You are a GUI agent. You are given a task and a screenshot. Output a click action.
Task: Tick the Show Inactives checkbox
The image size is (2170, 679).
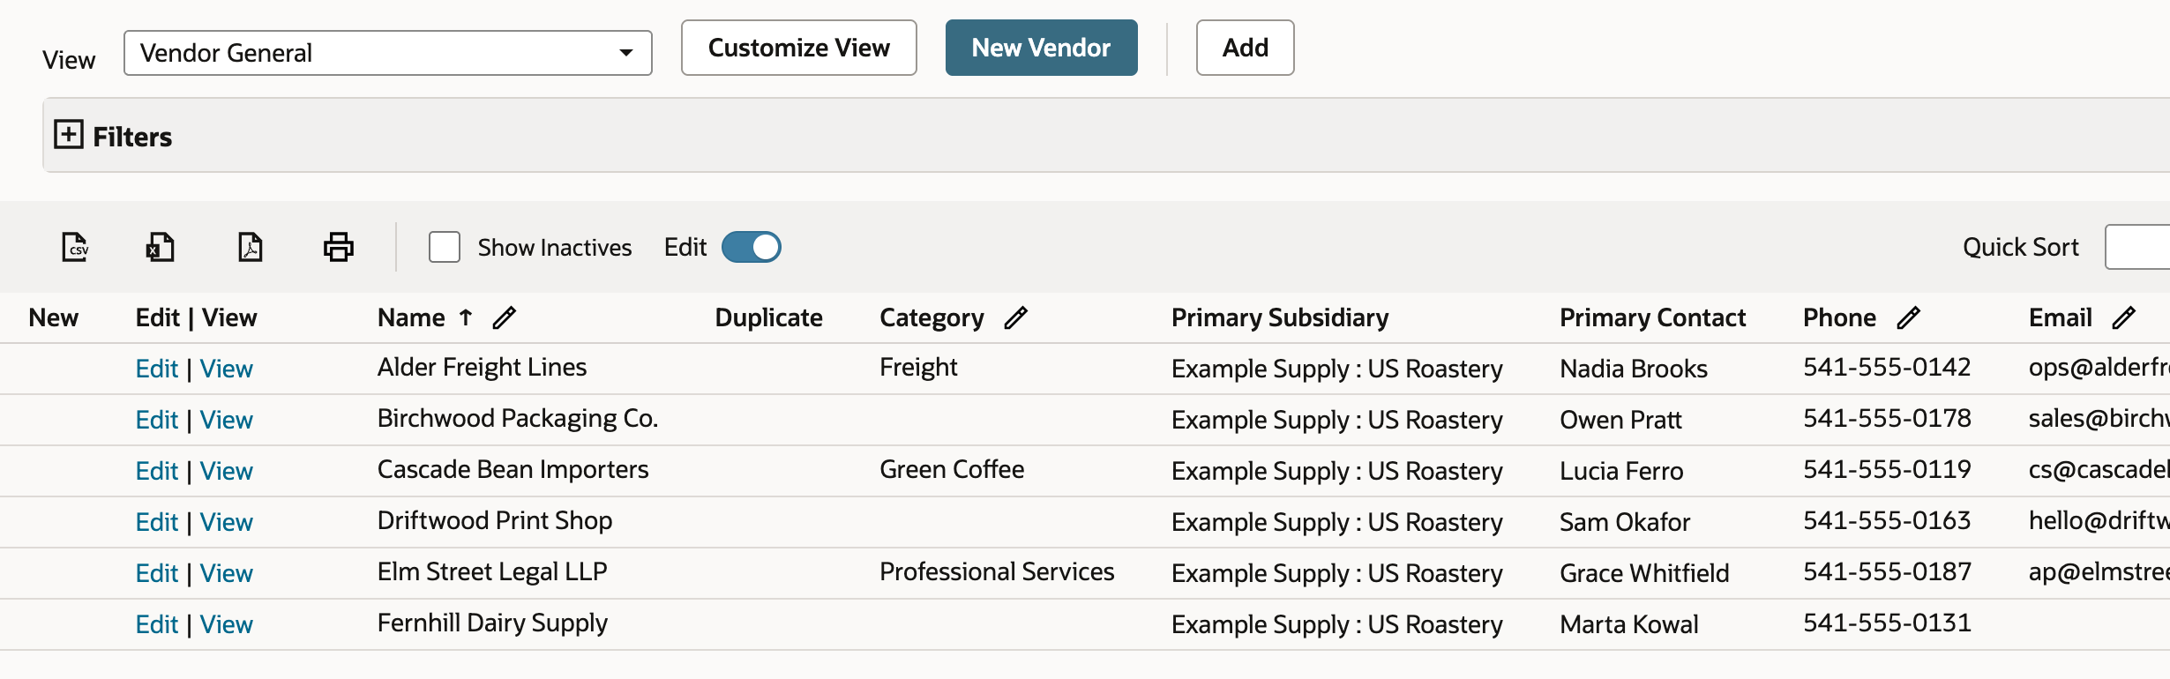[x=445, y=247]
